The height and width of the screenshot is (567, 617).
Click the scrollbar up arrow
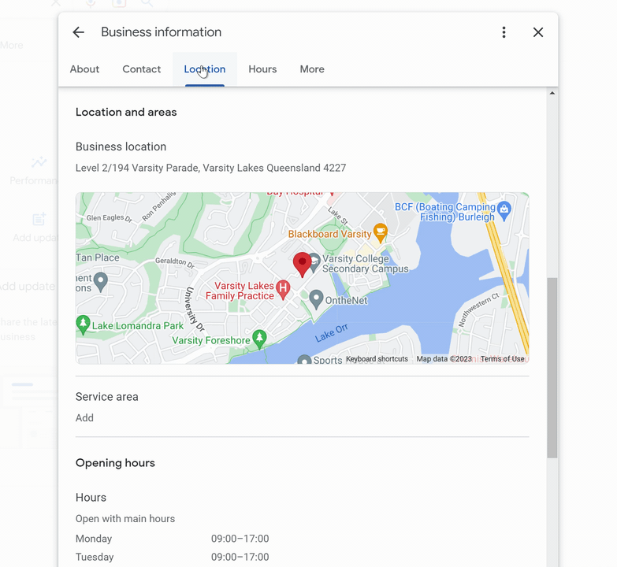pos(552,93)
